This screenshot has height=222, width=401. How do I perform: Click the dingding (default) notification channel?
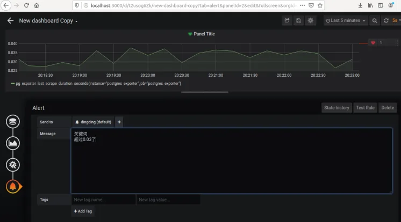[94, 122]
